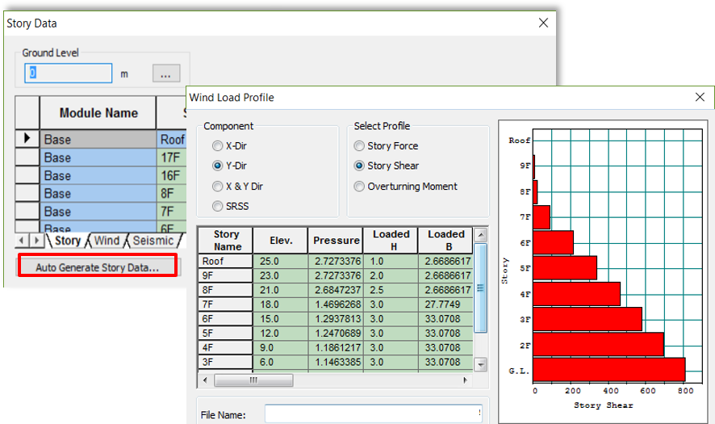715x424 pixels.
Task: Select the 6F row header in wind table
Action: pyautogui.click(x=226, y=318)
